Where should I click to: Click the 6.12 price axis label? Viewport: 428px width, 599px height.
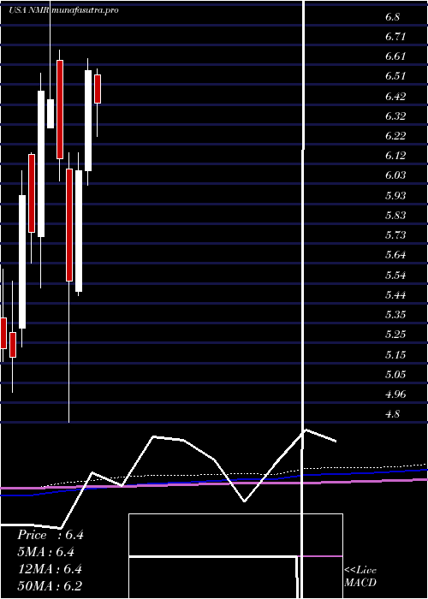click(x=395, y=156)
